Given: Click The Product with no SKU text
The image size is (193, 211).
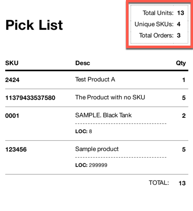Looking at the screenshot, I should tap(110, 97).
